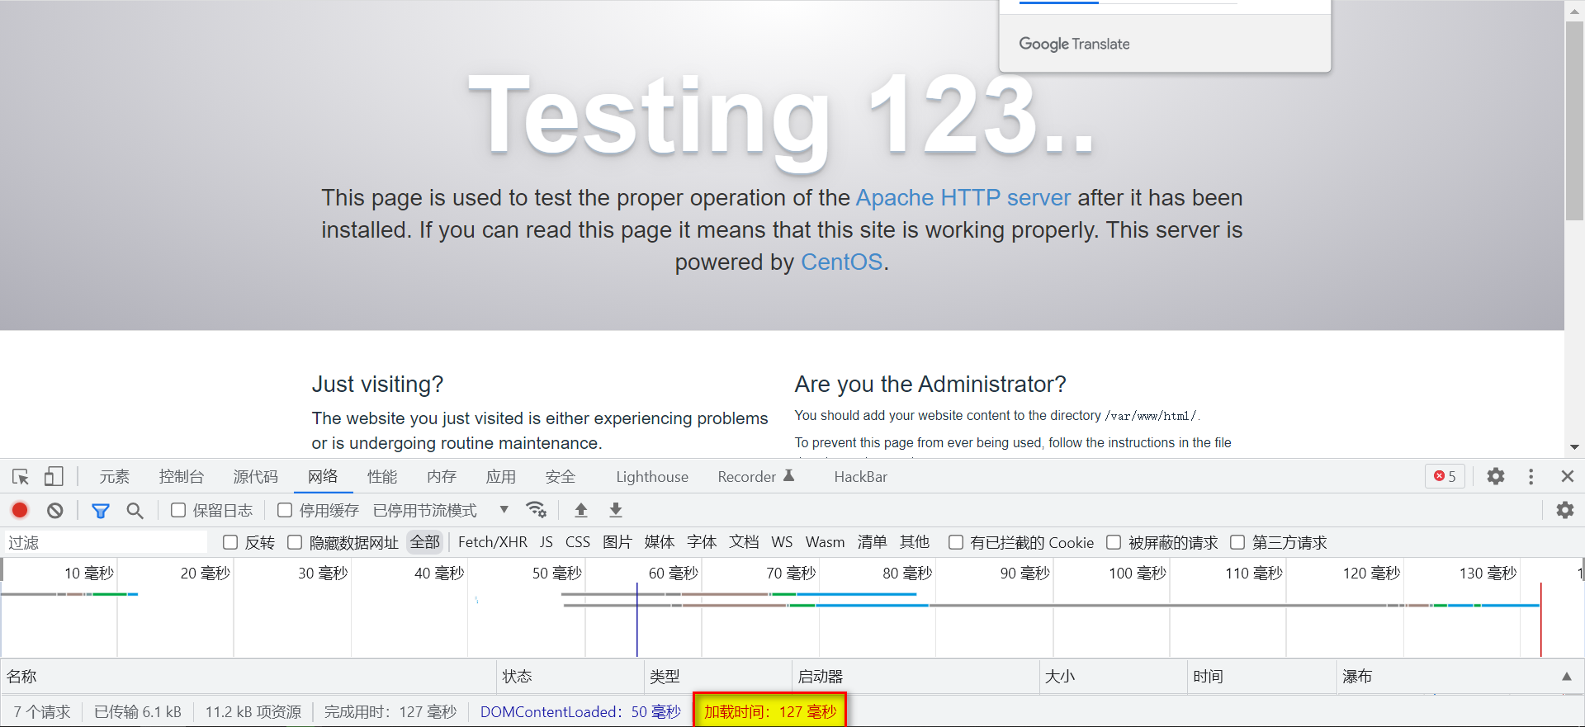Open the throttling mode dropdown

tap(441, 510)
